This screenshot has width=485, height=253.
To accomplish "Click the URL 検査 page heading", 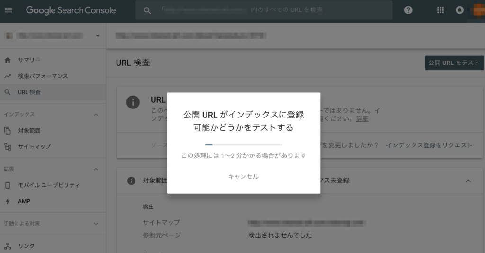I will (x=133, y=63).
